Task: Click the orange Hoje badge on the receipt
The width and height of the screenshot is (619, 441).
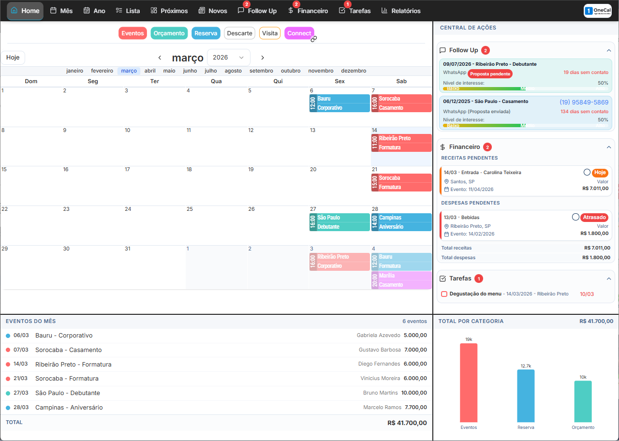Action: pos(600,172)
